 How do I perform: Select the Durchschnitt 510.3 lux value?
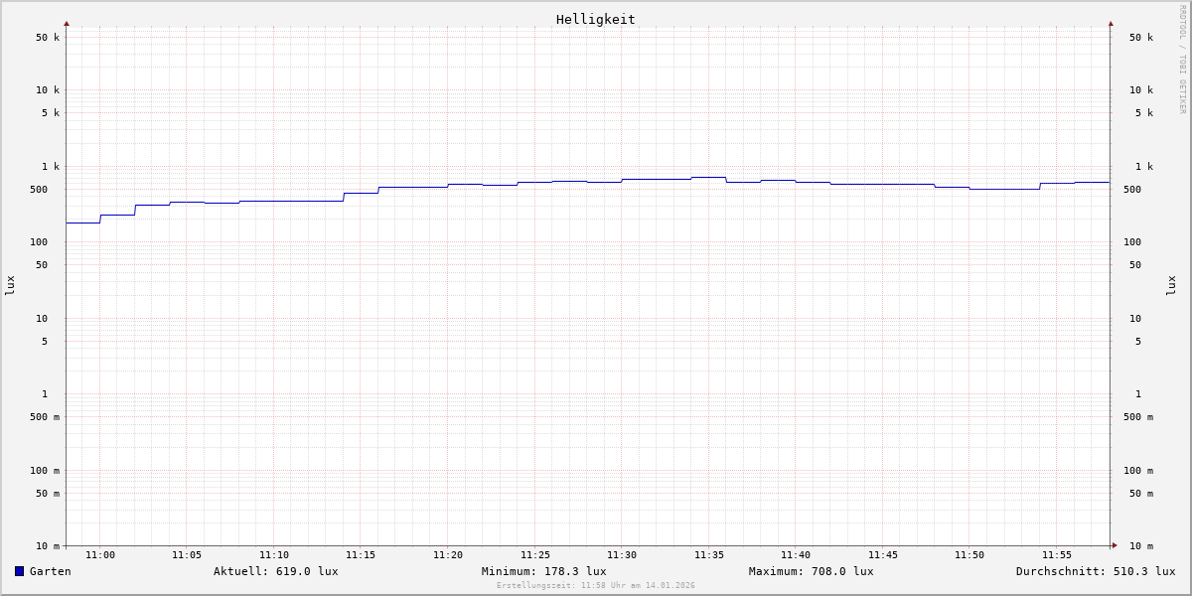[x=1095, y=571]
